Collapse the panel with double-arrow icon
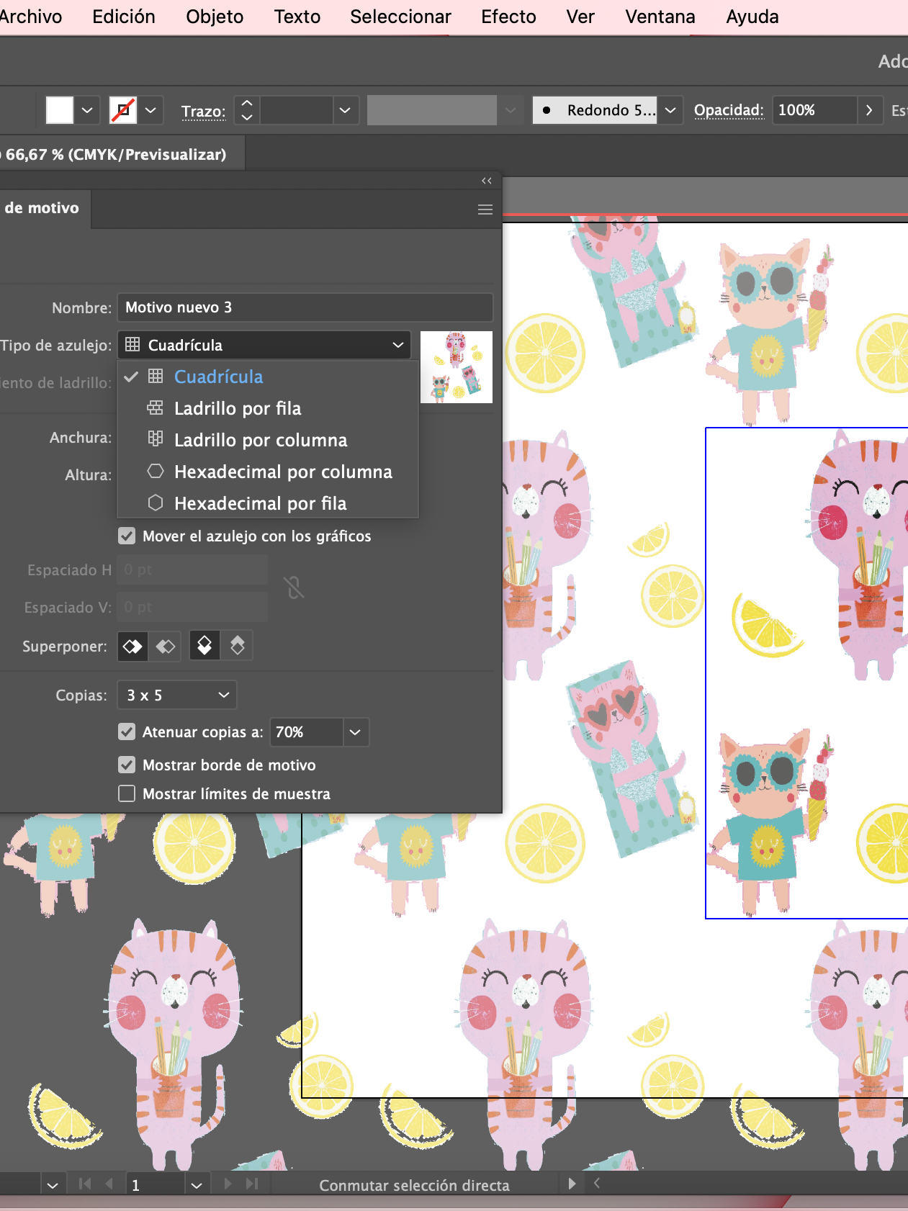 point(487,181)
